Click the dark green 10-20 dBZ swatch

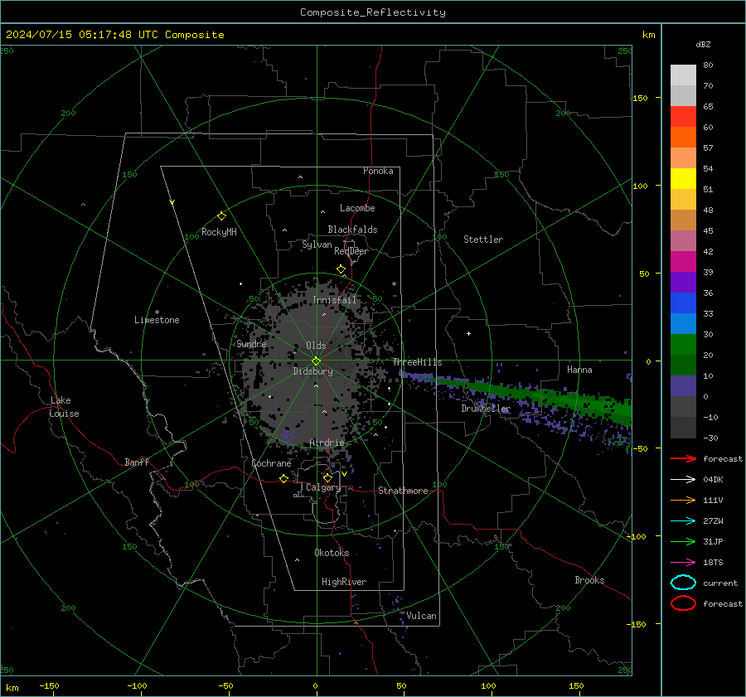pyautogui.click(x=683, y=365)
